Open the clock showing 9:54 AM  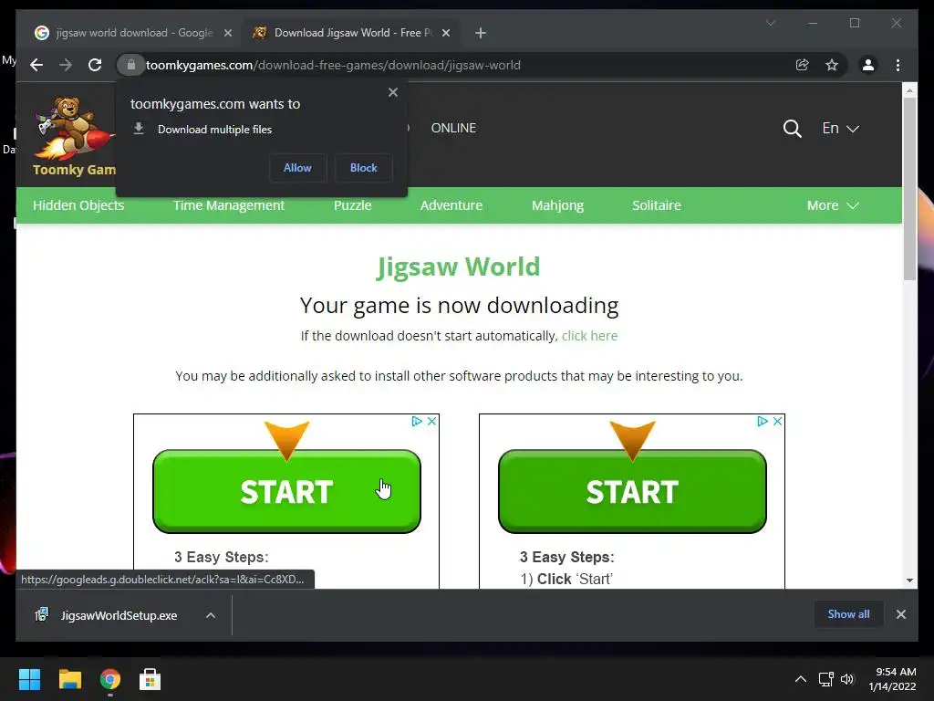[892, 679]
